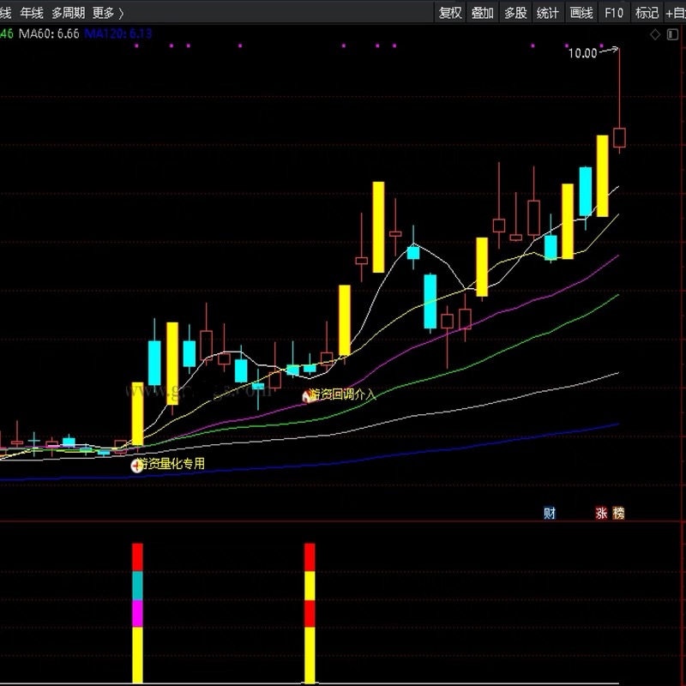Viewport: 686px width, 686px height.
Task: Open F10 company information
Action: 613,13
